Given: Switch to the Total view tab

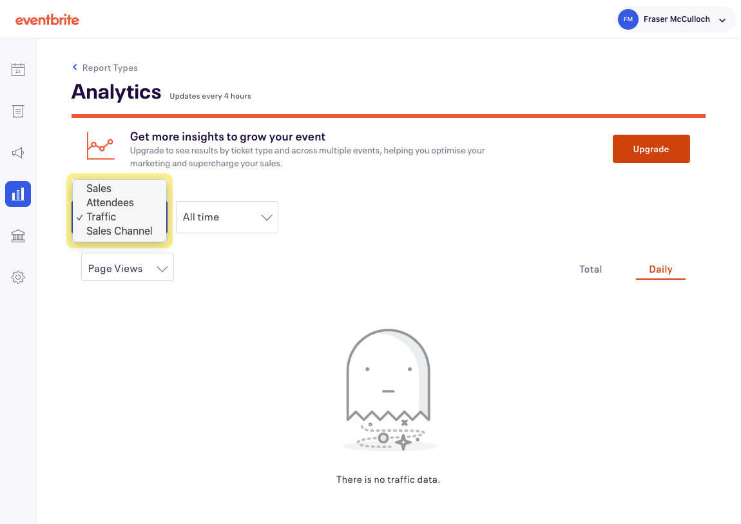Looking at the screenshot, I should [x=590, y=269].
